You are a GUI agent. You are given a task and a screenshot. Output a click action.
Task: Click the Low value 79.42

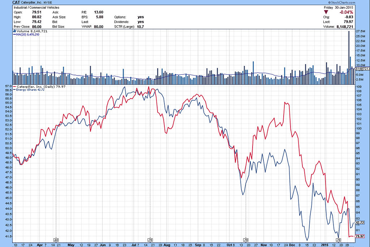click(36, 22)
